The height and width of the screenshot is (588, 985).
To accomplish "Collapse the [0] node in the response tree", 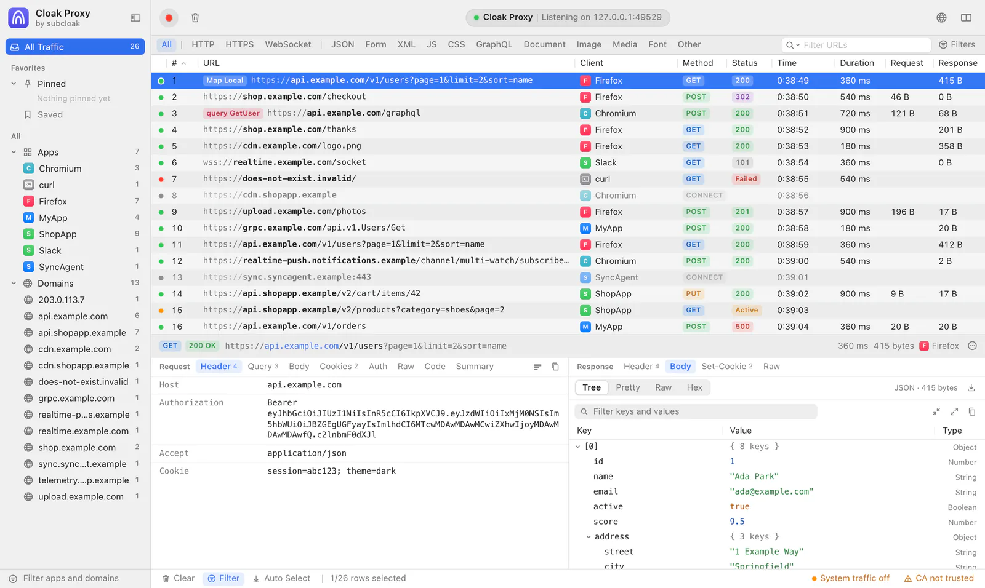I will [x=577, y=447].
